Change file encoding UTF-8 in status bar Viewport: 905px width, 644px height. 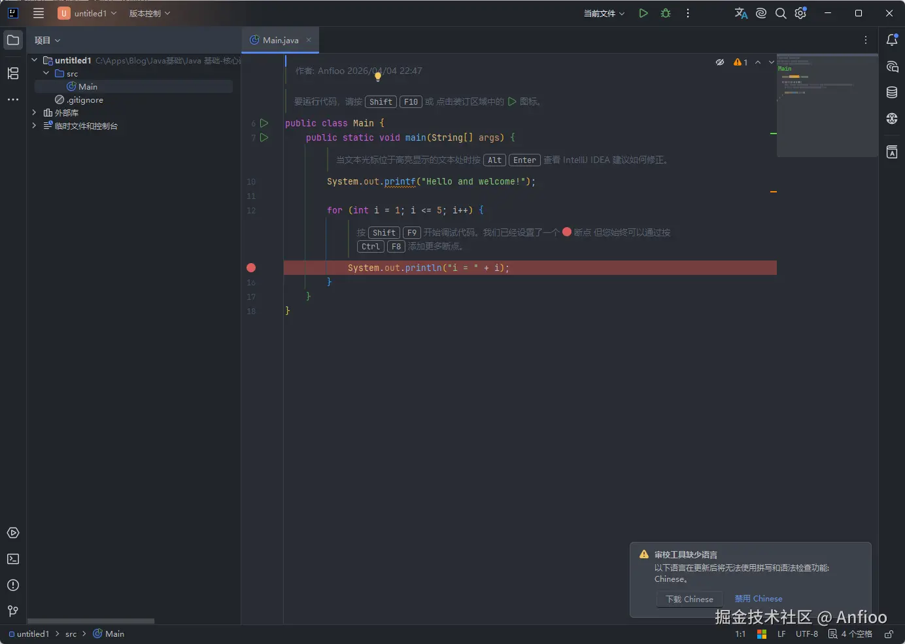pyautogui.click(x=807, y=634)
